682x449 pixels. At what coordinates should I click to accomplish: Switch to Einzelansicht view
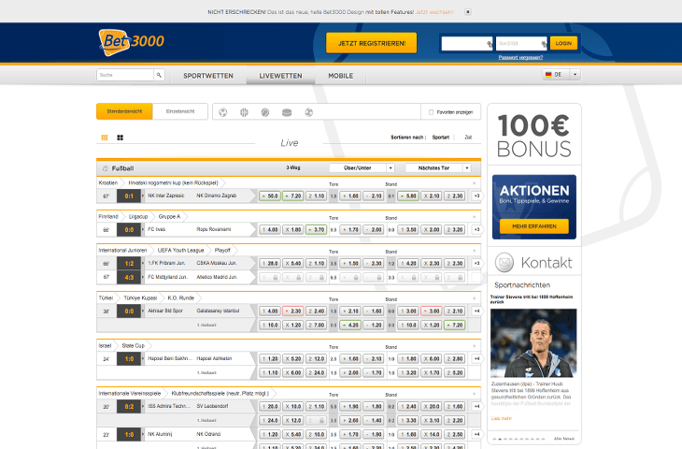click(x=180, y=111)
